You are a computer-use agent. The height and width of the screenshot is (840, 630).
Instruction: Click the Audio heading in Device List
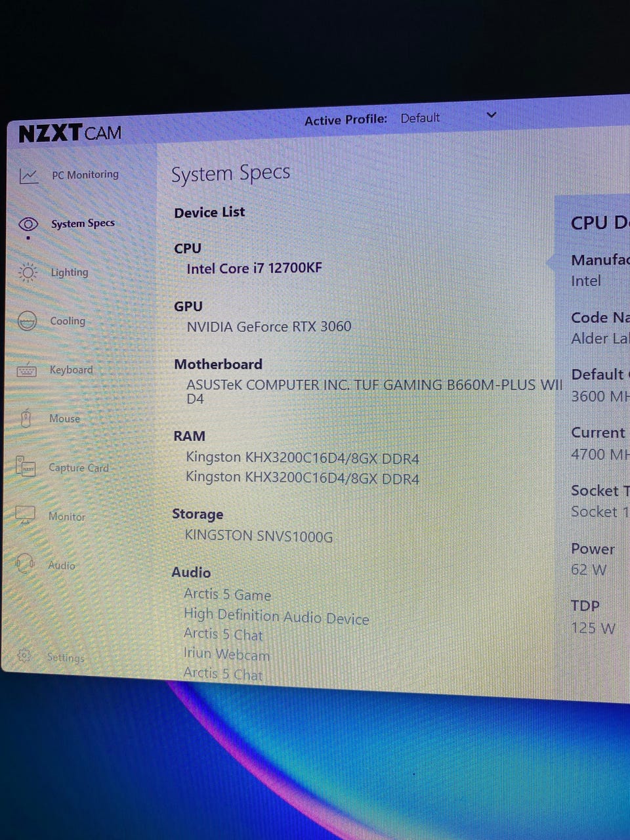(191, 572)
